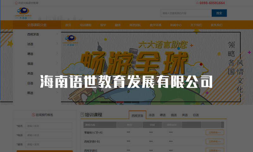Click 立即咨询 button for 零基础入门0-A1
Screen dimensions: 253x152
click(x=215, y=132)
